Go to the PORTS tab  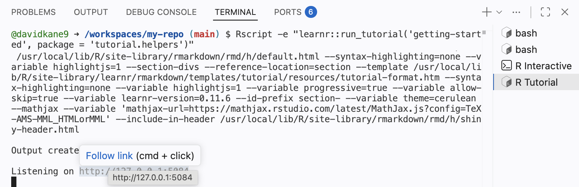[x=288, y=12]
